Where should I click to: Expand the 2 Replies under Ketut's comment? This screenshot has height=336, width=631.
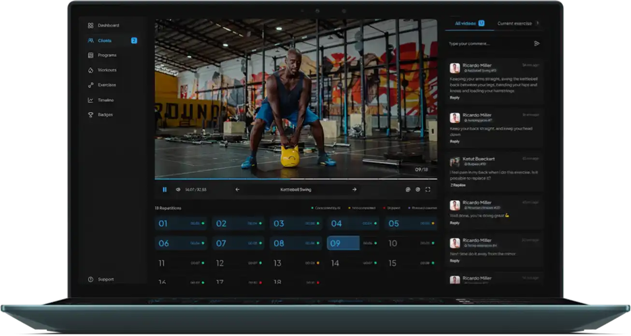coord(458,185)
